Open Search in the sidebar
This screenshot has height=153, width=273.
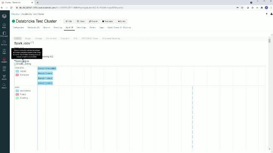pos(4,86)
